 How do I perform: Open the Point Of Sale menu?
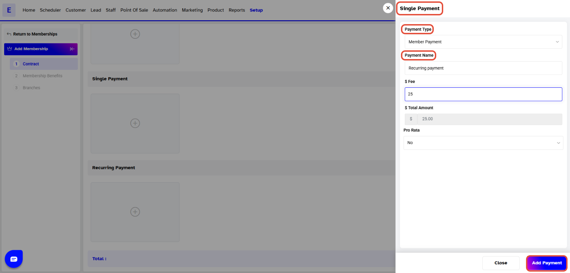[134, 10]
